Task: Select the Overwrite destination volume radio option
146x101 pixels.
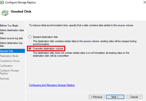Action: click(30, 49)
